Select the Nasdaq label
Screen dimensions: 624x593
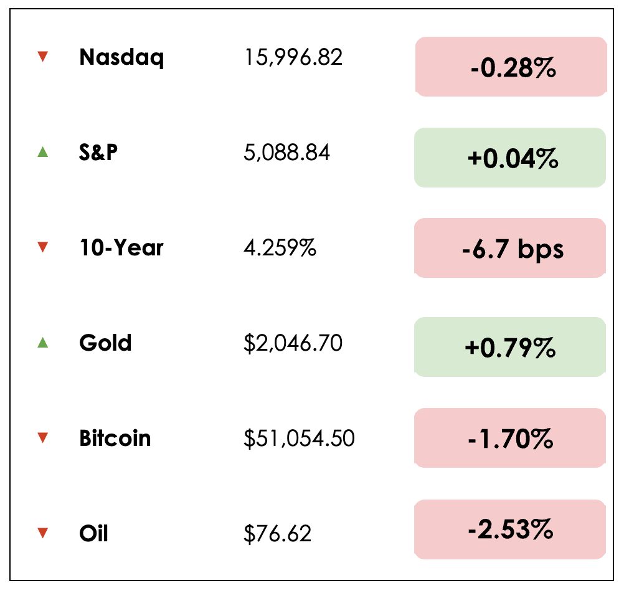point(121,58)
